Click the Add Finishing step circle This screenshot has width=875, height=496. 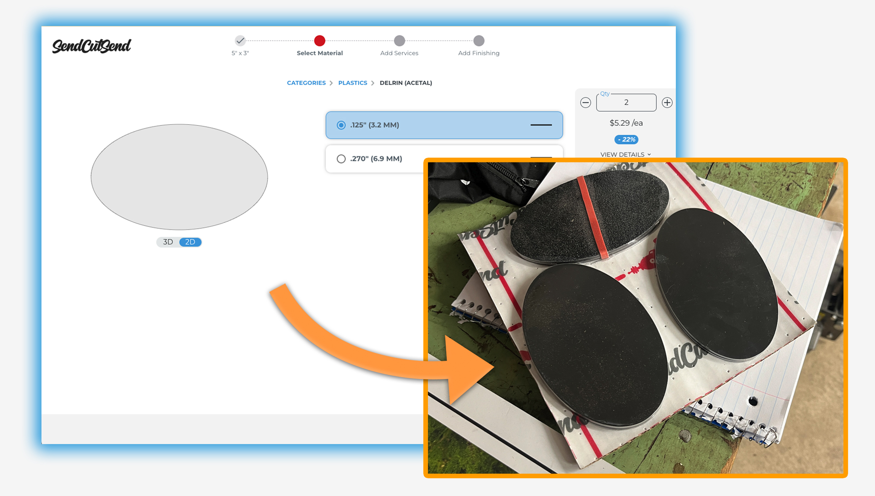[x=479, y=41]
